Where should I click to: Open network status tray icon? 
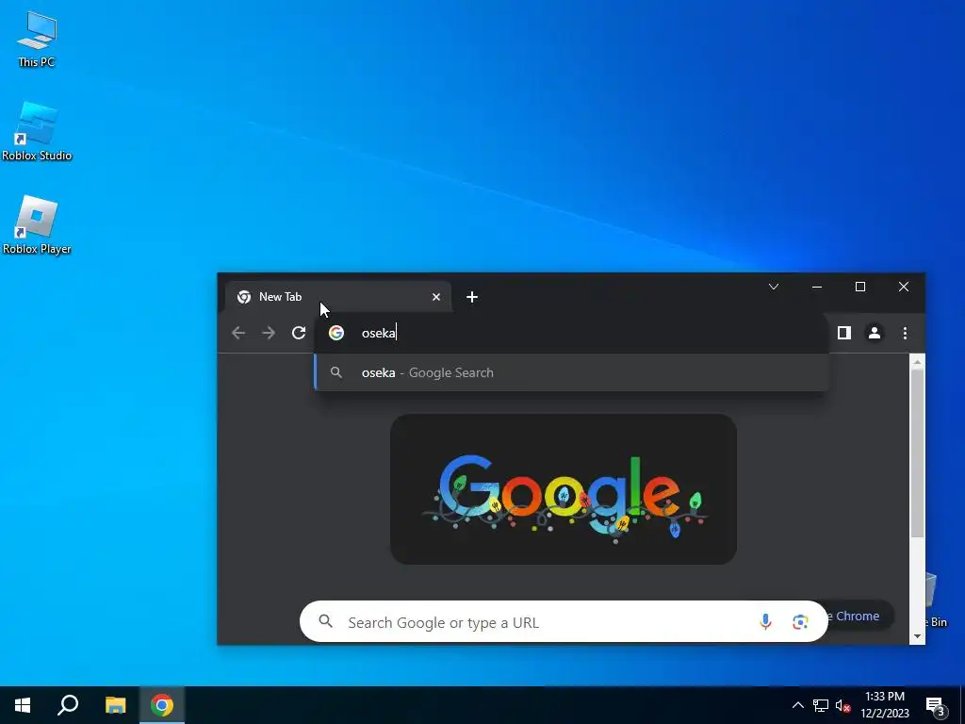821,705
